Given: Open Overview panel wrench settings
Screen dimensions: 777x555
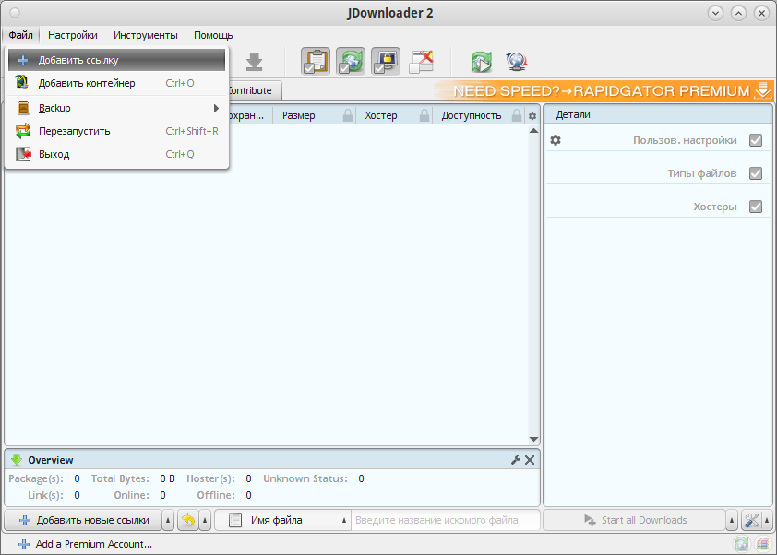Looking at the screenshot, I should coord(515,460).
